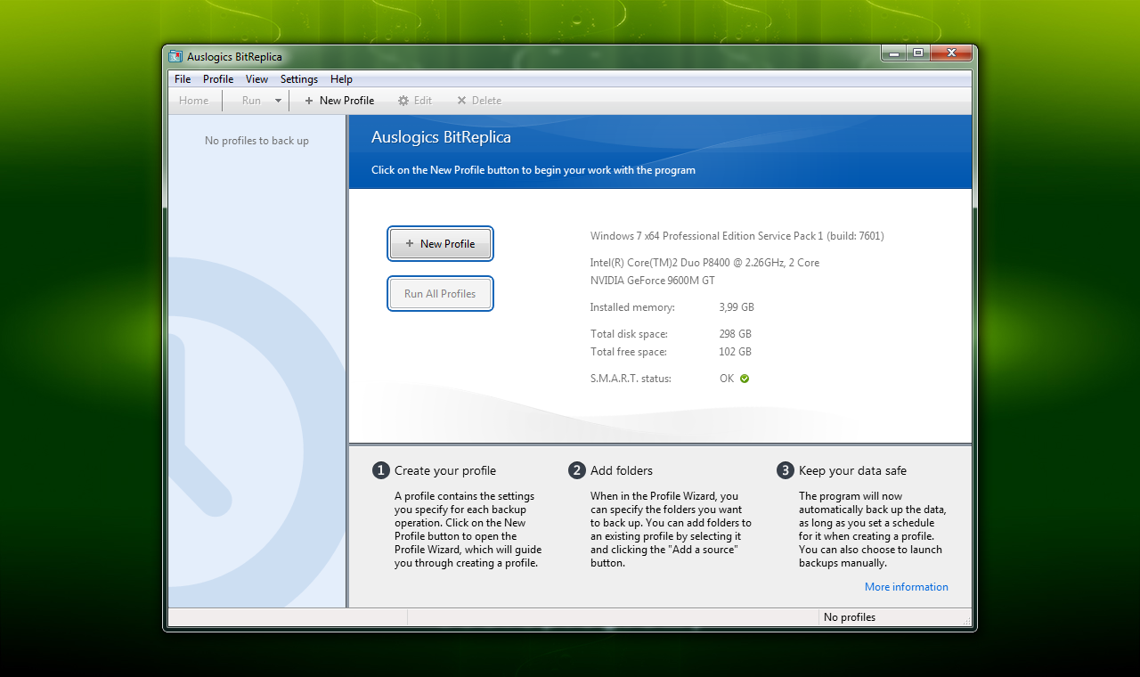
Task: Click the Intel Core 2 Duo P8400 processor line
Action: (704, 263)
